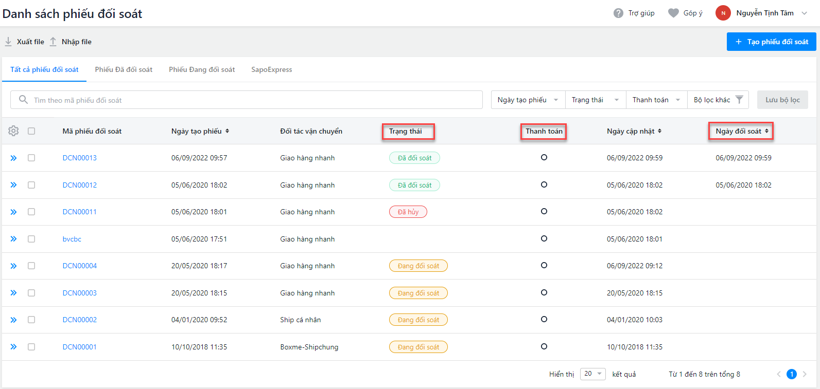Click the Xuất file download icon
The height and width of the screenshot is (389, 820).
[8, 42]
